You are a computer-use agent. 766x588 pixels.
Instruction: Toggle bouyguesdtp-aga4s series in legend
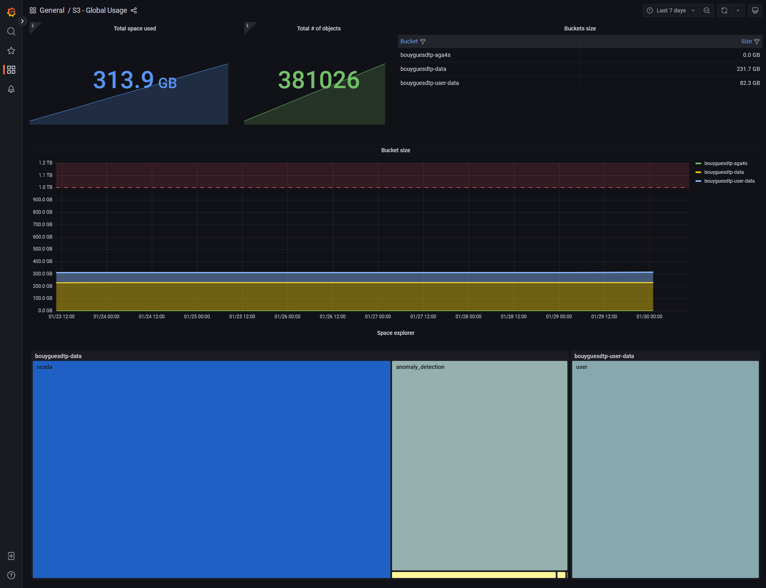(x=726, y=163)
